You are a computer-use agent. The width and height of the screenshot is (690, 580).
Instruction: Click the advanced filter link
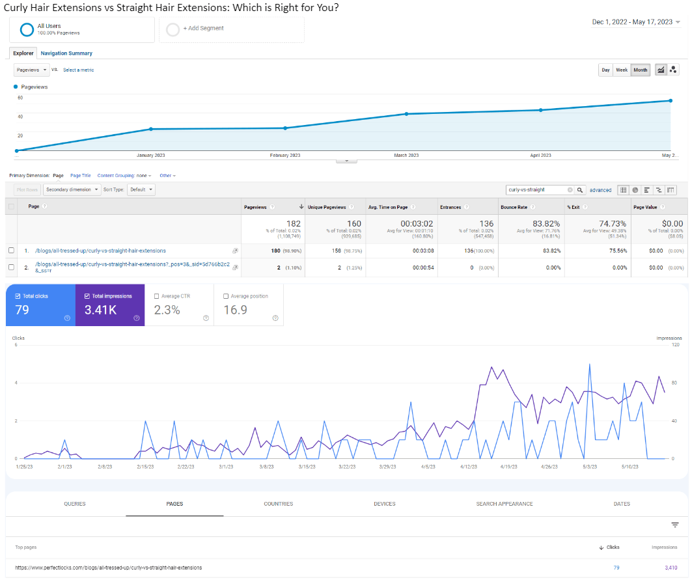[x=600, y=190]
